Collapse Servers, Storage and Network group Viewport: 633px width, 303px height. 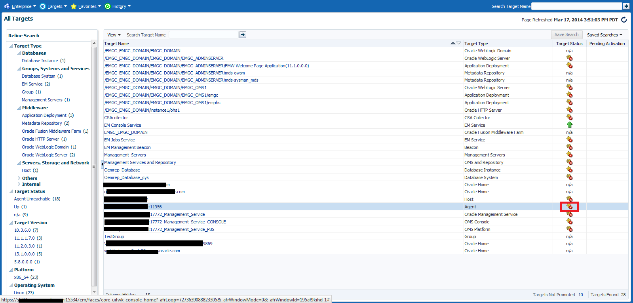coord(19,163)
